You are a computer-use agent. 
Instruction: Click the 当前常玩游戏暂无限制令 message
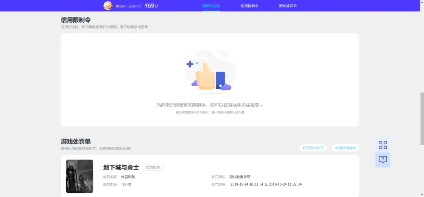(x=210, y=105)
